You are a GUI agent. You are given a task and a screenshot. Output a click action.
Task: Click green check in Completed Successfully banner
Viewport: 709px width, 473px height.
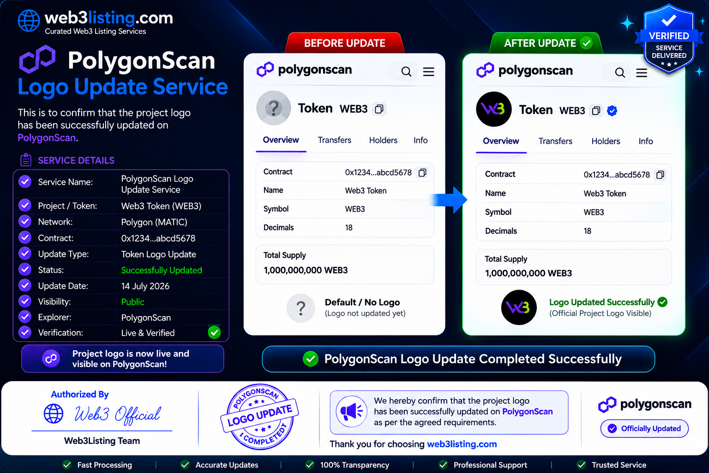311,359
